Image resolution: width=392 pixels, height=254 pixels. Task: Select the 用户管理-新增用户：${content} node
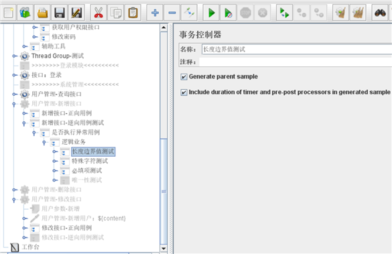pyautogui.click(x=84, y=218)
